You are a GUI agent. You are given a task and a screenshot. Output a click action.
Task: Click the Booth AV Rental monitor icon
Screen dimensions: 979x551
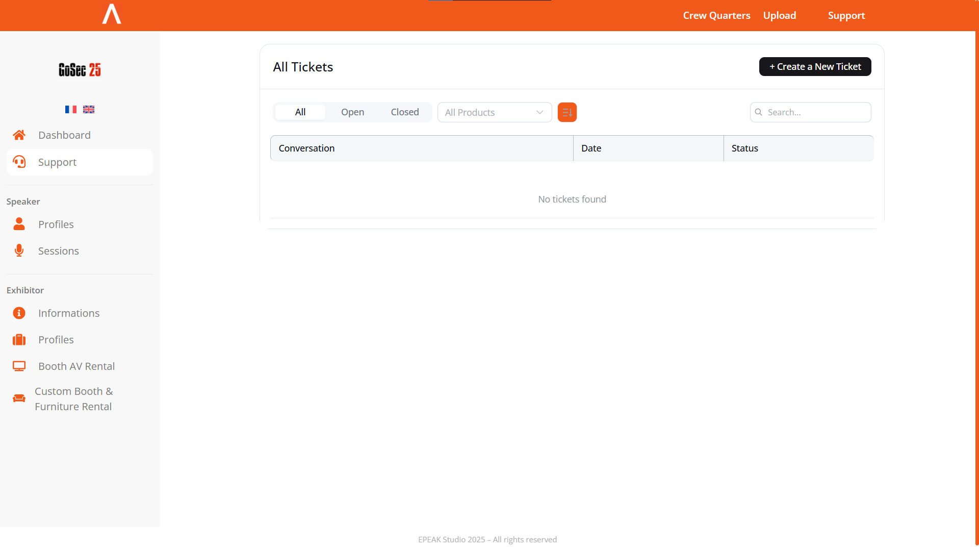[x=19, y=366]
